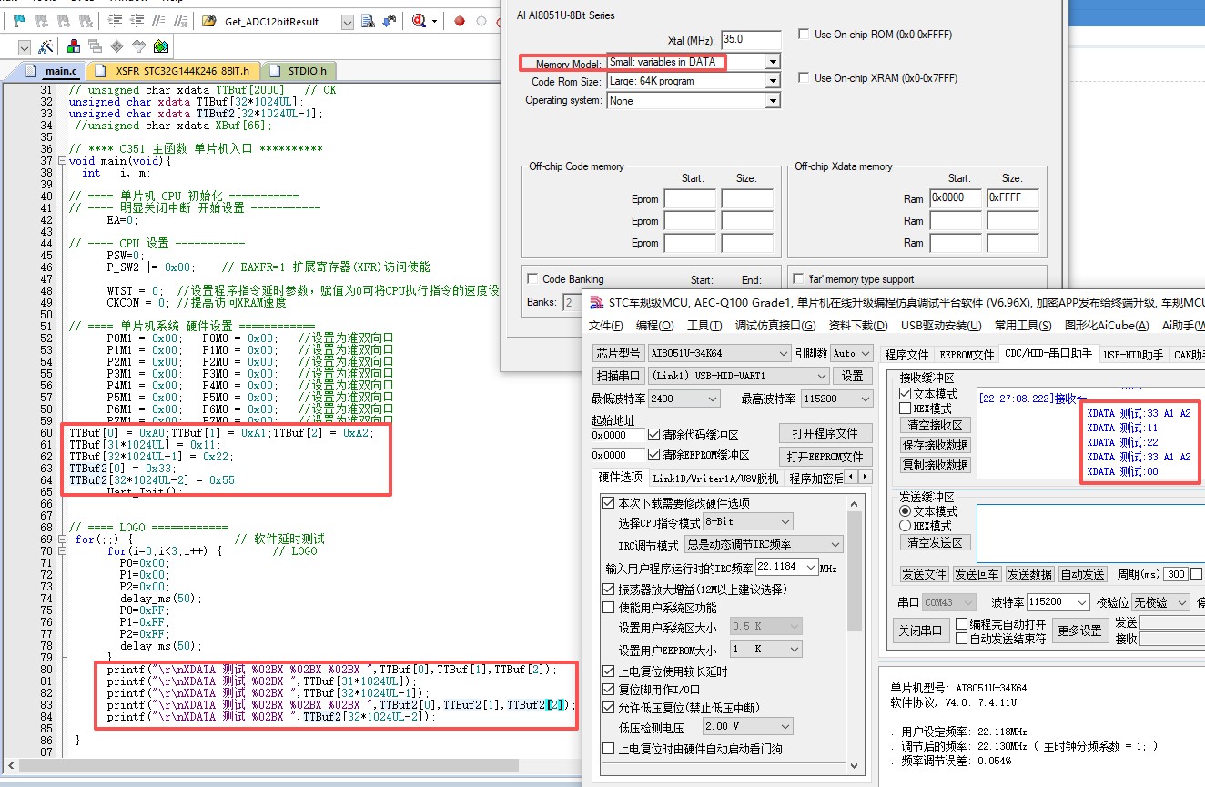This screenshot has width=1205, height=787.
Task: Click the comment selection icon in Keil toolbar
Action: pyautogui.click(x=158, y=21)
